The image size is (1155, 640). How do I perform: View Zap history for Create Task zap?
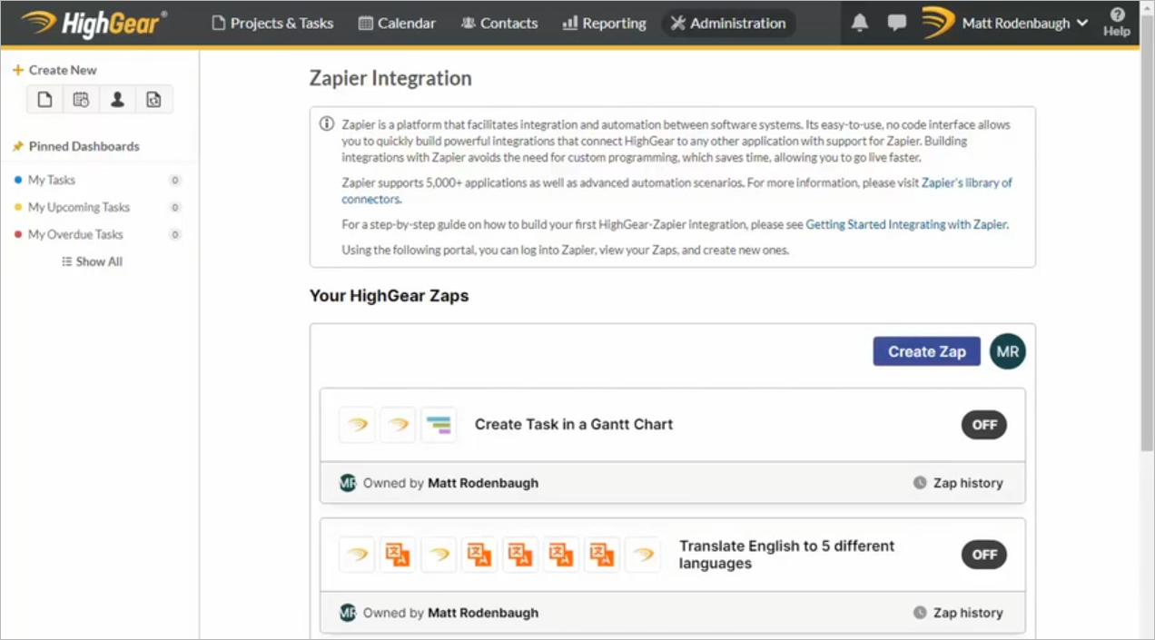pyautogui.click(x=958, y=483)
